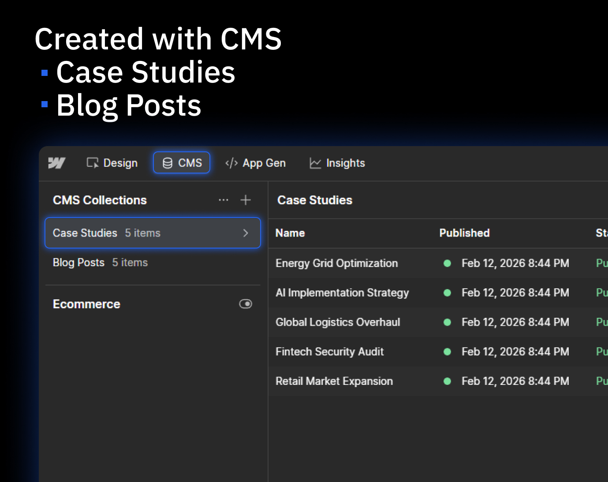Toggle the green dot next to Retail Market Expansion

point(447,381)
